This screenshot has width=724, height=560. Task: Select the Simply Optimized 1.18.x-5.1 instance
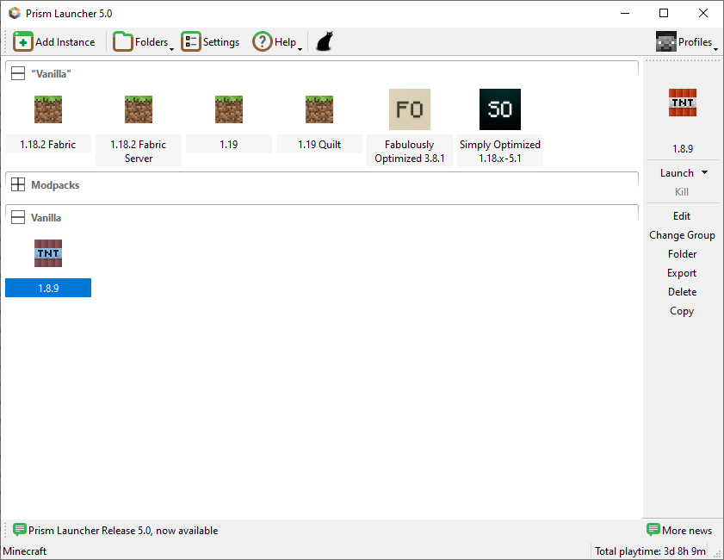[499, 109]
